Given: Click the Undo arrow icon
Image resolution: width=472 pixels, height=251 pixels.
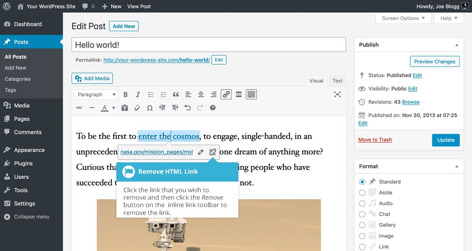Looking at the screenshot, I should click(x=188, y=108).
